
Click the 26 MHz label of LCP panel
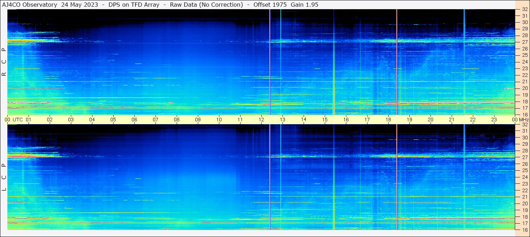click(524, 164)
